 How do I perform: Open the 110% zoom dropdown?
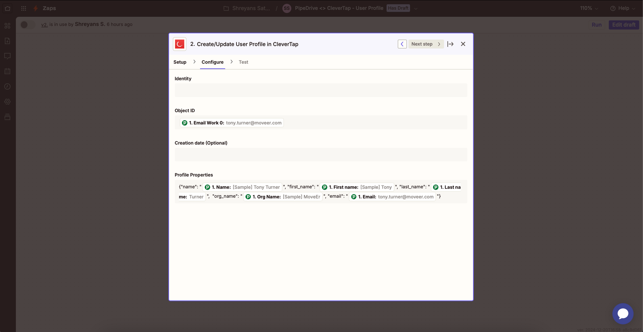589,8
